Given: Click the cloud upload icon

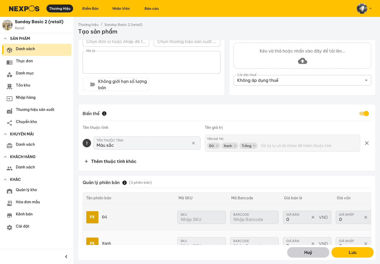Looking at the screenshot, I should pyautogui.click(x=302, y=61).
